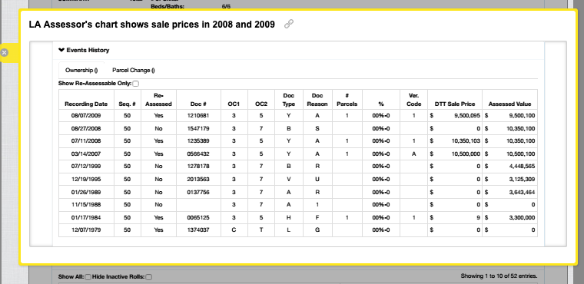Click the Re-Assessed column header

point(158,100)
